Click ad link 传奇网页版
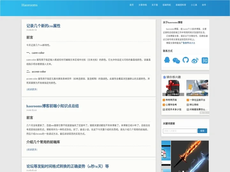The image size is (230, 172). click(x=171, y=100)
